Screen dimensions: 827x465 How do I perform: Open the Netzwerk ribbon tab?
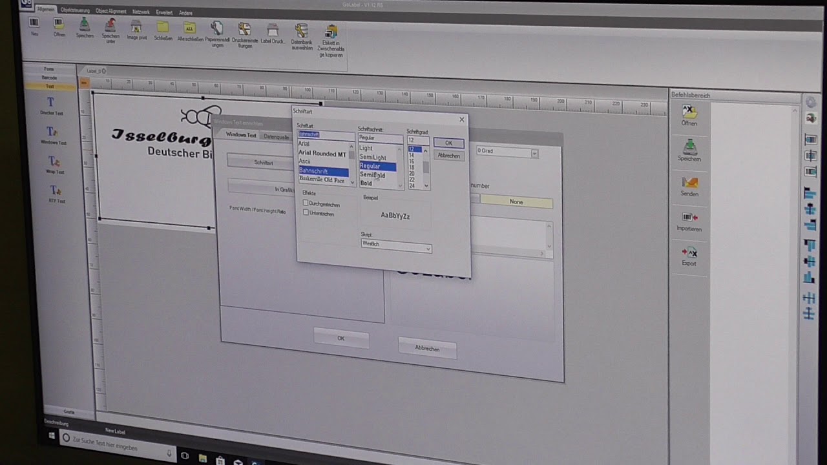tap(141, 12)
